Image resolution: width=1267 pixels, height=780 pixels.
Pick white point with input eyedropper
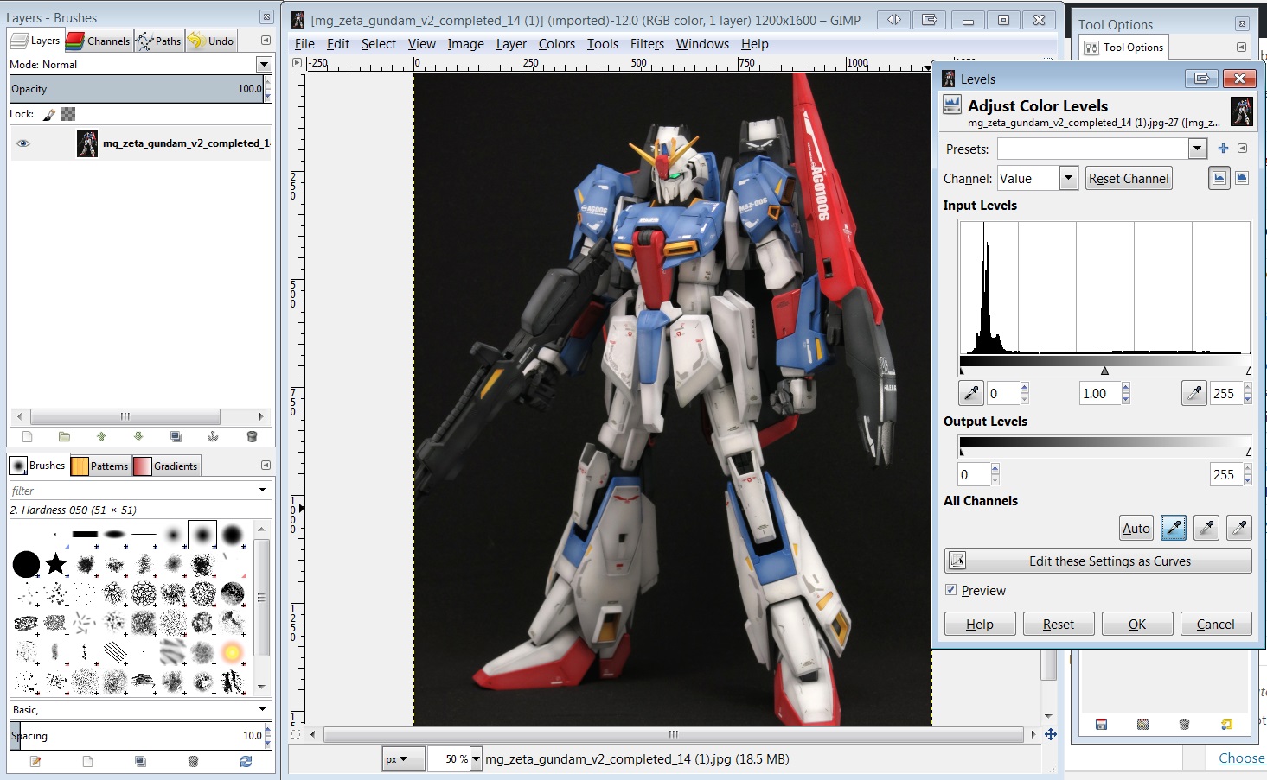[x=1194, y=393]
